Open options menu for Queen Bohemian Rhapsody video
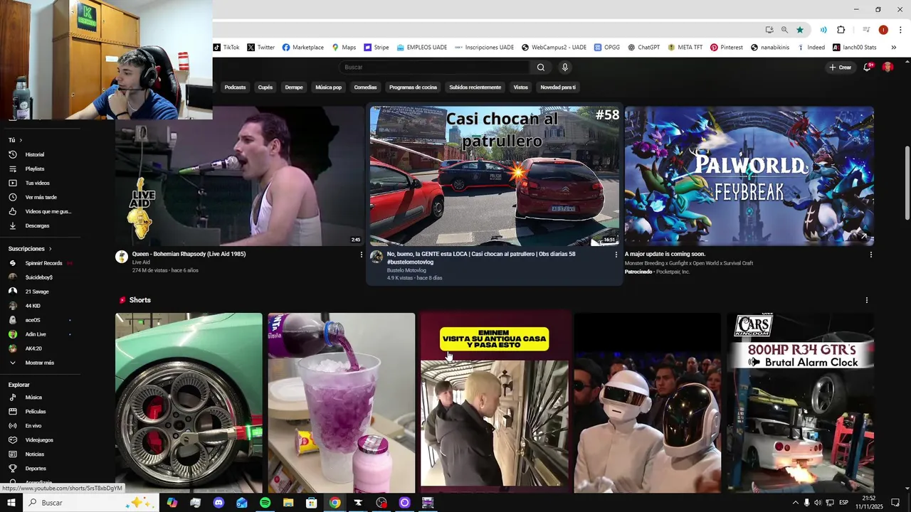This screenshot has width=911, height=512. tap(361, 255)
